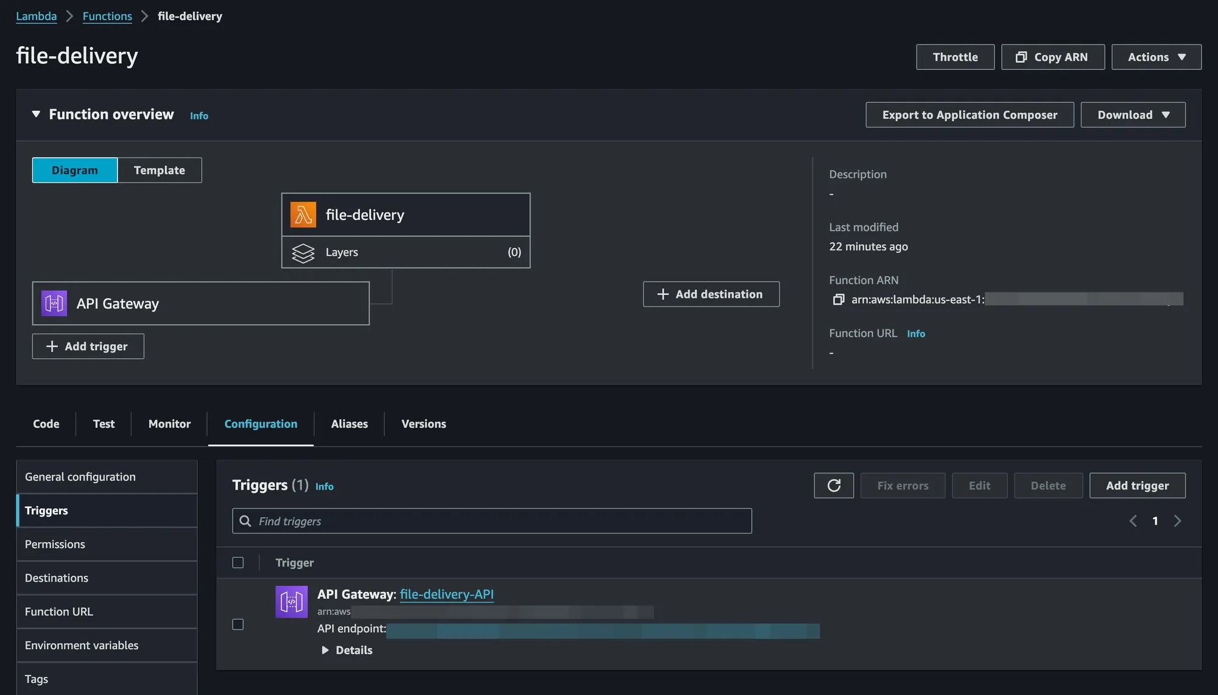Click the Edit trigger button

979,485
